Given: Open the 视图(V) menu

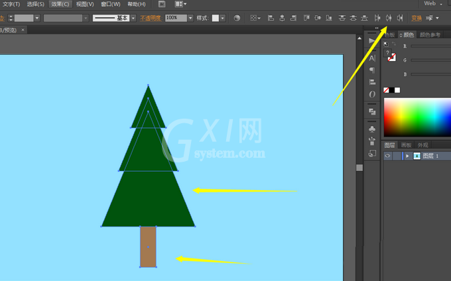Looking at the screenshot, I should (x=85, y=5).
